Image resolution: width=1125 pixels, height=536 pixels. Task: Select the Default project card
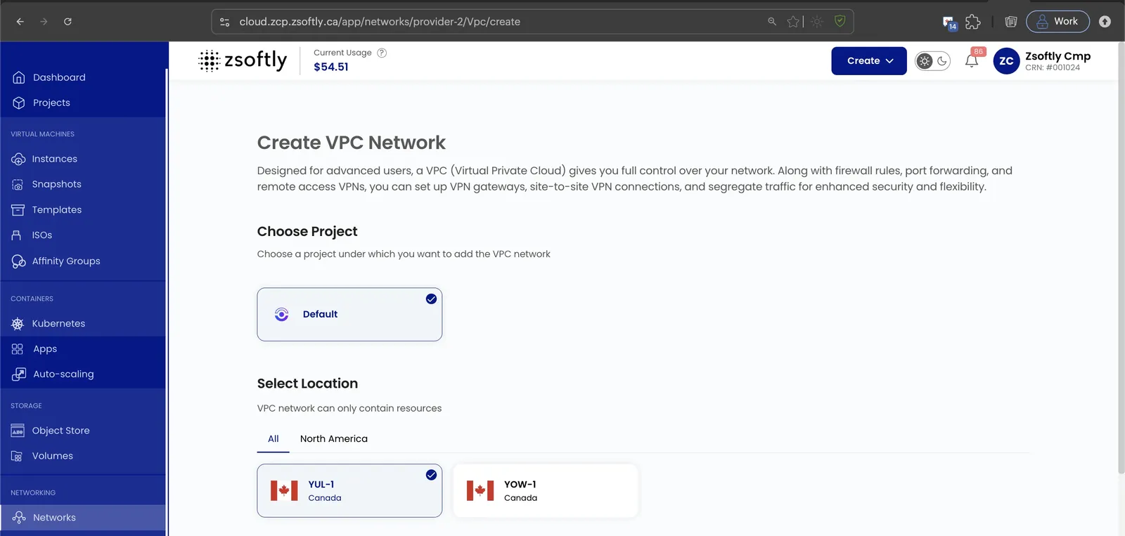coord(349,315)
